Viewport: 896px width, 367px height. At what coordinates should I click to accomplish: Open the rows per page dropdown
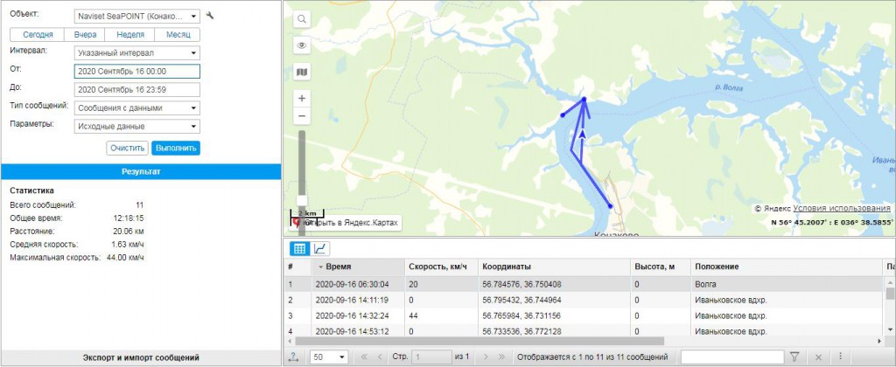pos(330,357)
